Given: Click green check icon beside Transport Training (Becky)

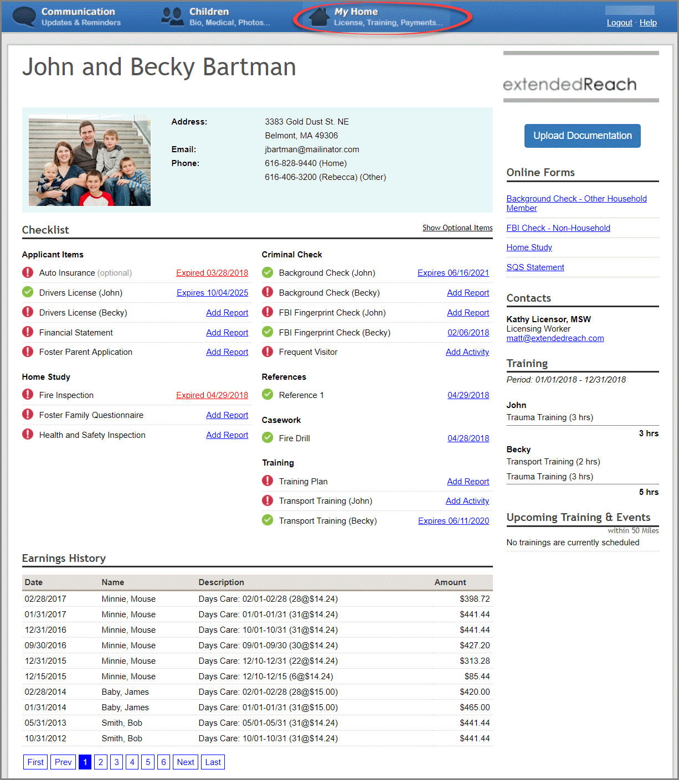Looking at the screenshot, I should [268, 520].
